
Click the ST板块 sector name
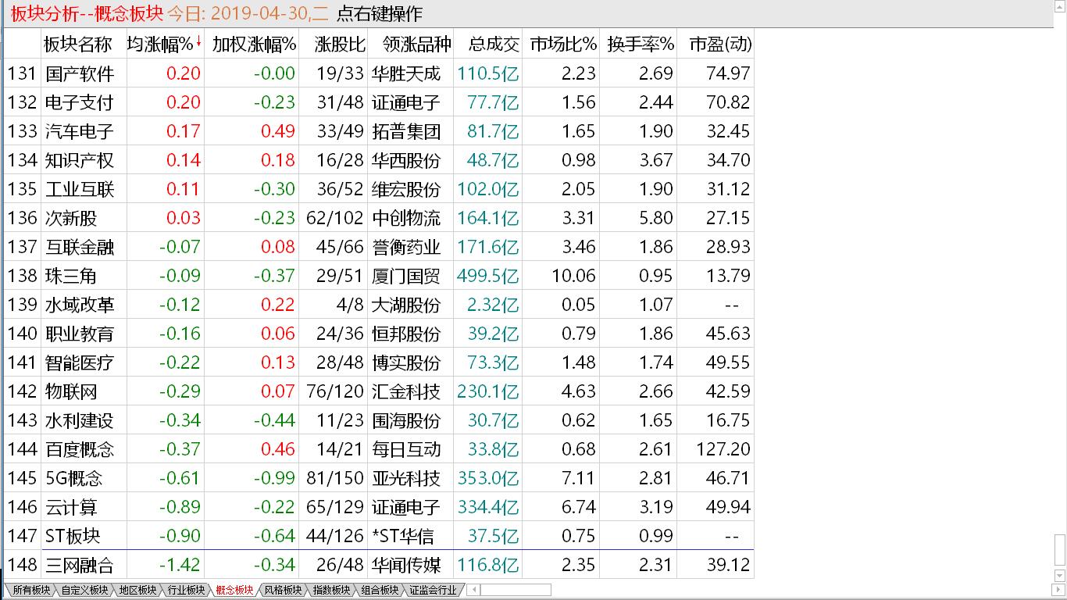tap(73, 536)
